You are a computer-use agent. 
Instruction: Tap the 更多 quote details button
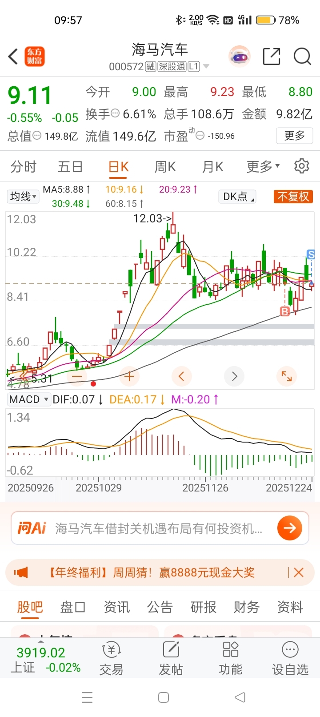click(x=295, y=136)
